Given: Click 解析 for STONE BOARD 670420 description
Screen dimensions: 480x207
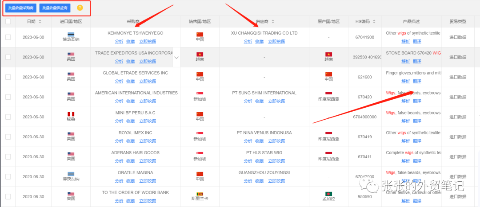Looking at the screenshot, I should click(x=406, y=61).
